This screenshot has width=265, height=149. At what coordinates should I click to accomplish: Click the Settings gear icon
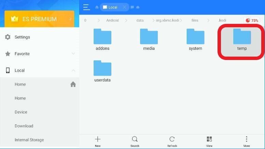tap(8, 37)
